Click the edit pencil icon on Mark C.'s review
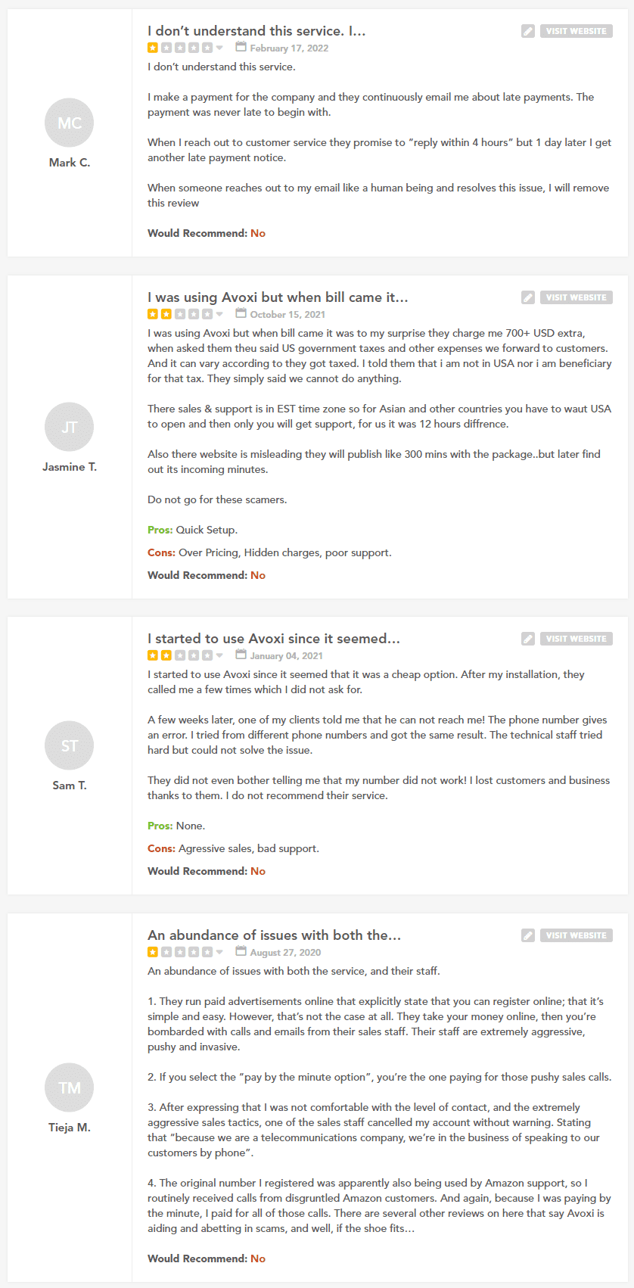Screen dimensions: 634x1288 528,31
